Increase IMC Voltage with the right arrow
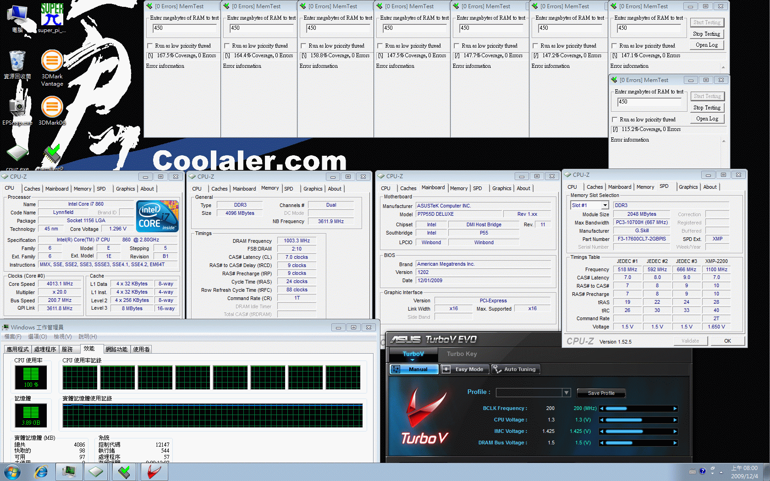770x481 pixels. [675, 432]
